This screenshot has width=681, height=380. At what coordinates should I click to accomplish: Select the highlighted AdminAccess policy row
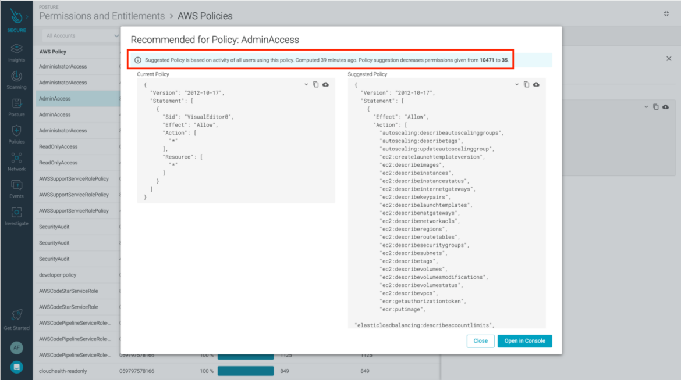pyautogui.click(x=78, y=98)
